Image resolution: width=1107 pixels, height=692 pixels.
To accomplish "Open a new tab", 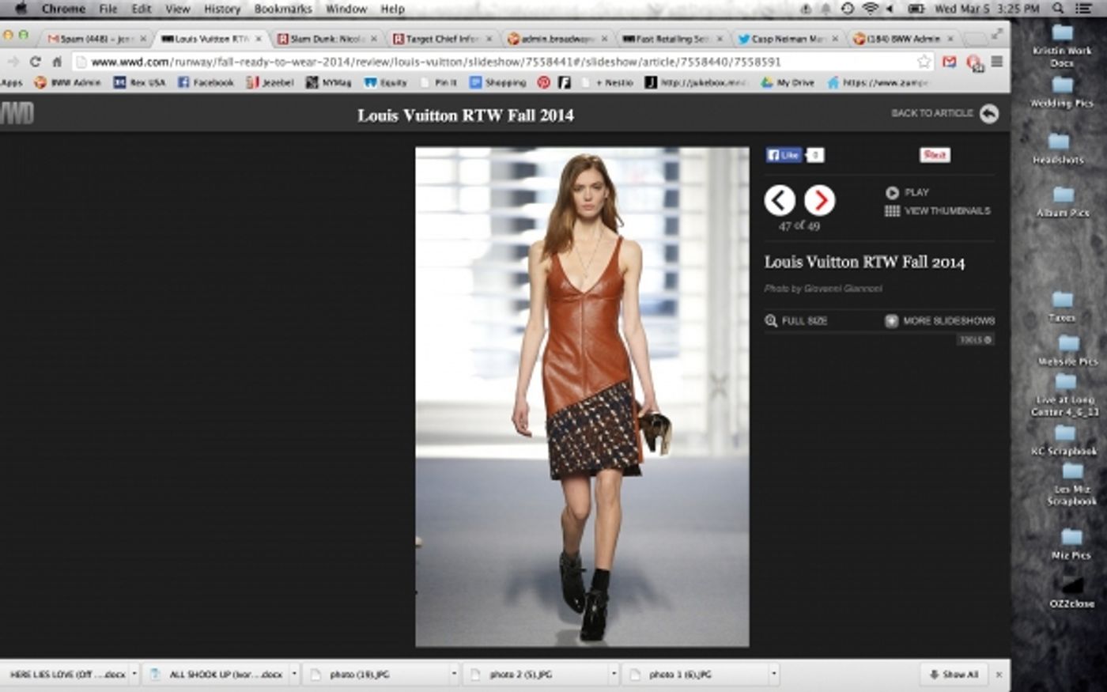I will (976, 38).
